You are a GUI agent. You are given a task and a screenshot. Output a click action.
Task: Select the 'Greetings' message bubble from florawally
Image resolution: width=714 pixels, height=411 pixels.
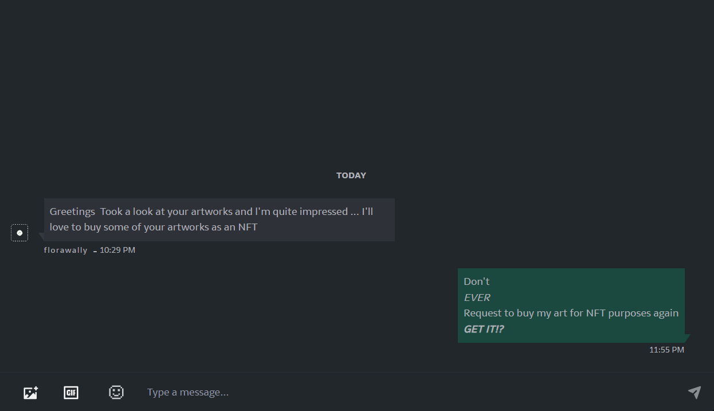point(219,220)
